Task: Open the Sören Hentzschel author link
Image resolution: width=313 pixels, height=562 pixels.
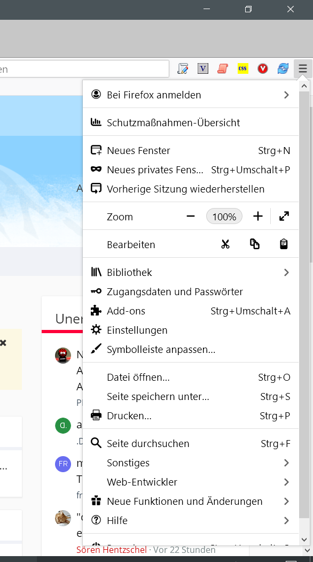Action: coord(112,550)
